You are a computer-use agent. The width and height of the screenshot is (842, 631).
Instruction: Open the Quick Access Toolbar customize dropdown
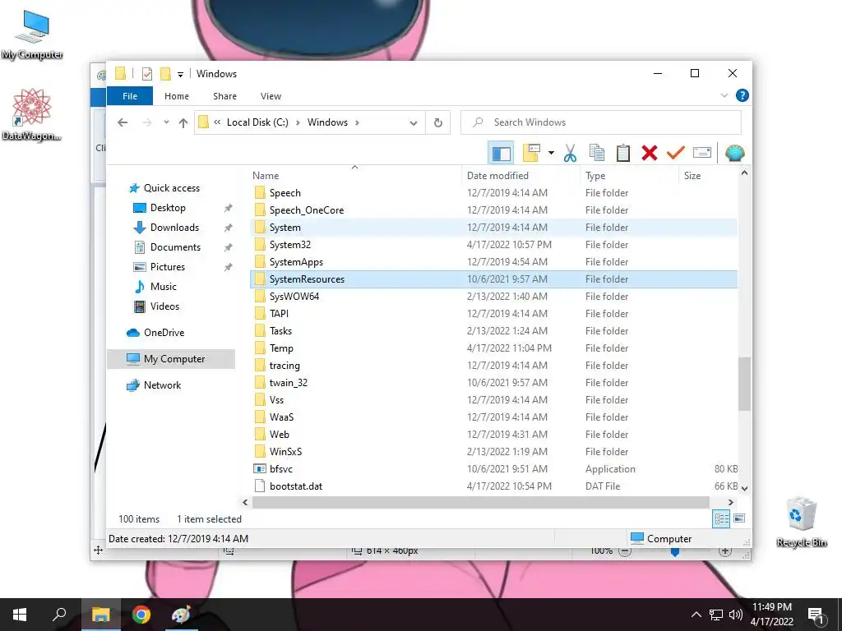[180, 75]
